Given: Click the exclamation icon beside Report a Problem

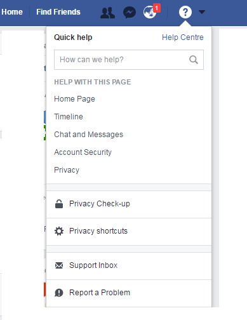Looking at the screenshot, I should 59,293.
